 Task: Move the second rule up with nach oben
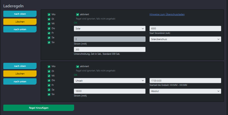tap(20, 66)
